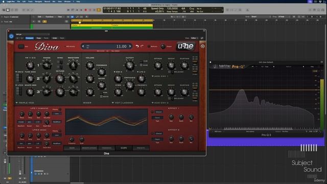Open the Diva settings gear
This screenshot has height=184, width=327.
tap(202, 47)
